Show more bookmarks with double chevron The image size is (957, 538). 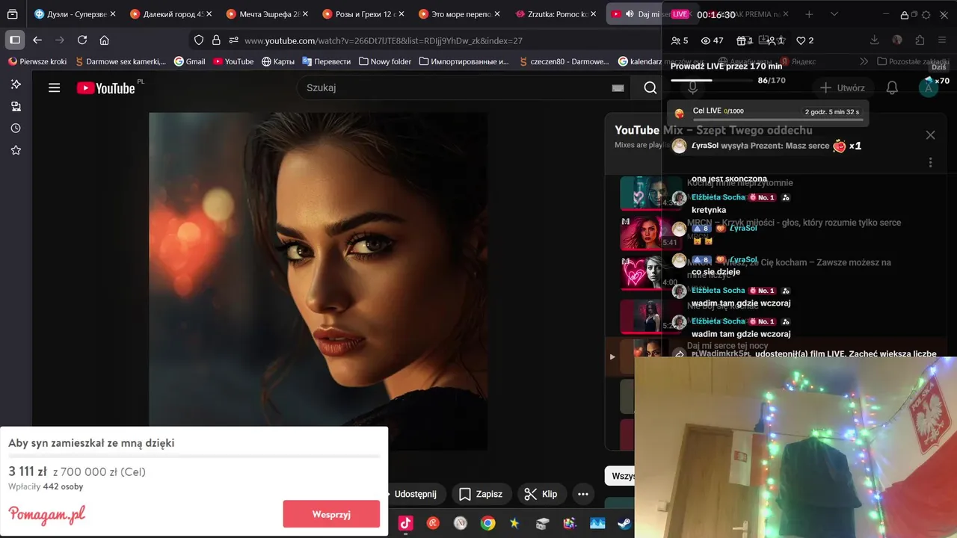pyautogui.click(x=864, y=61)
